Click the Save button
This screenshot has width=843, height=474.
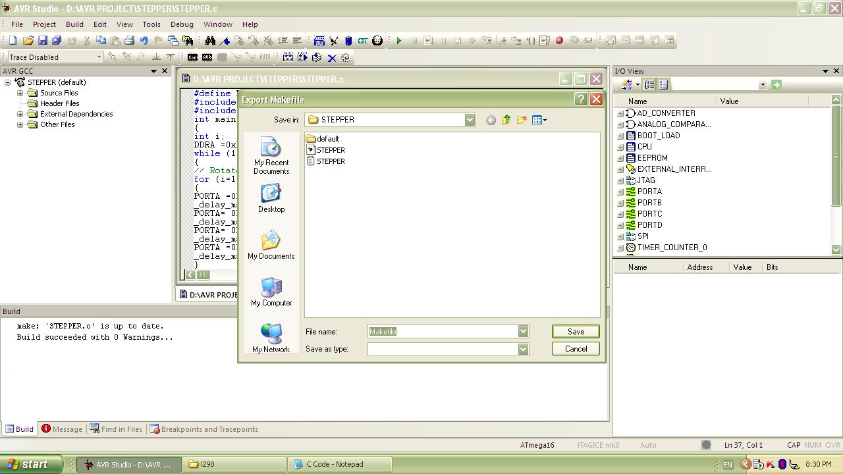pyautogui.click(x=576, y=332)
